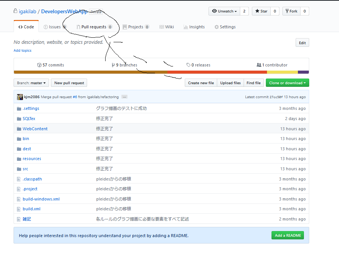Click kjm2086's avatar image
This screenshot has width=339, height=259.
click(x=20, y=97)
